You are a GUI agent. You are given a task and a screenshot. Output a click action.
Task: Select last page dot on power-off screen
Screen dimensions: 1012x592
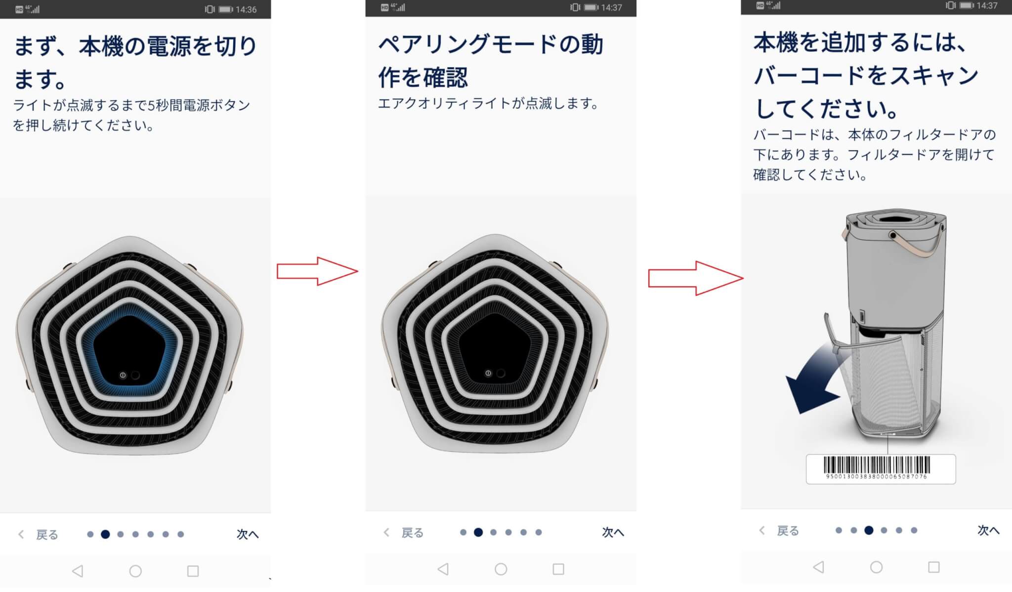181,534
